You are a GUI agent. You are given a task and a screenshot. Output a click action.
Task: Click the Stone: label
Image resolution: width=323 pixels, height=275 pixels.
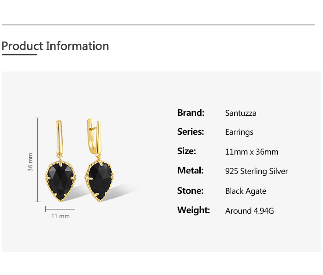(x=190, y=191)
